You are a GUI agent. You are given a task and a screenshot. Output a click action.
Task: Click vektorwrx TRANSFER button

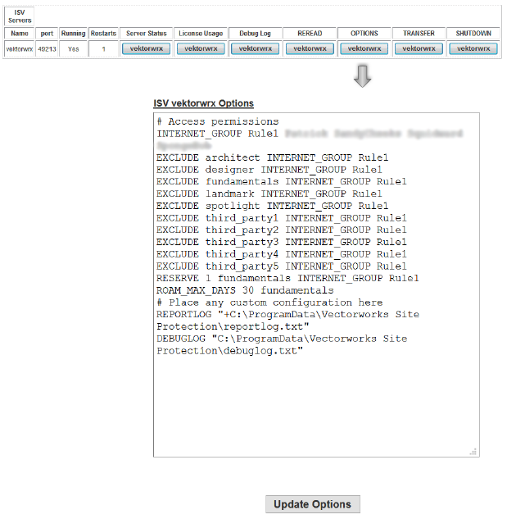[x=419, y=48]
